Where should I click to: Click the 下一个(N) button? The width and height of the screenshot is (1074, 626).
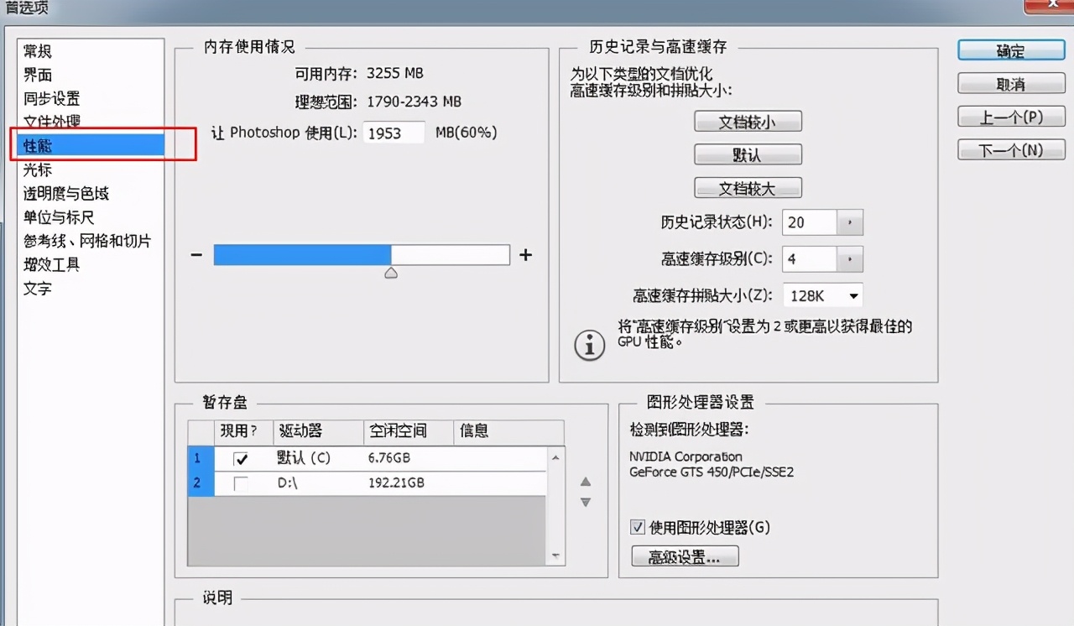[1010, 149]
